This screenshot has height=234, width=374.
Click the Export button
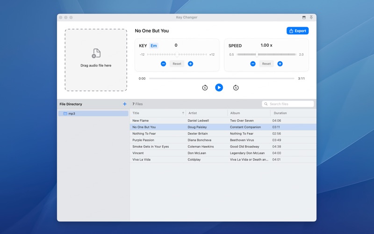[297, 31]
